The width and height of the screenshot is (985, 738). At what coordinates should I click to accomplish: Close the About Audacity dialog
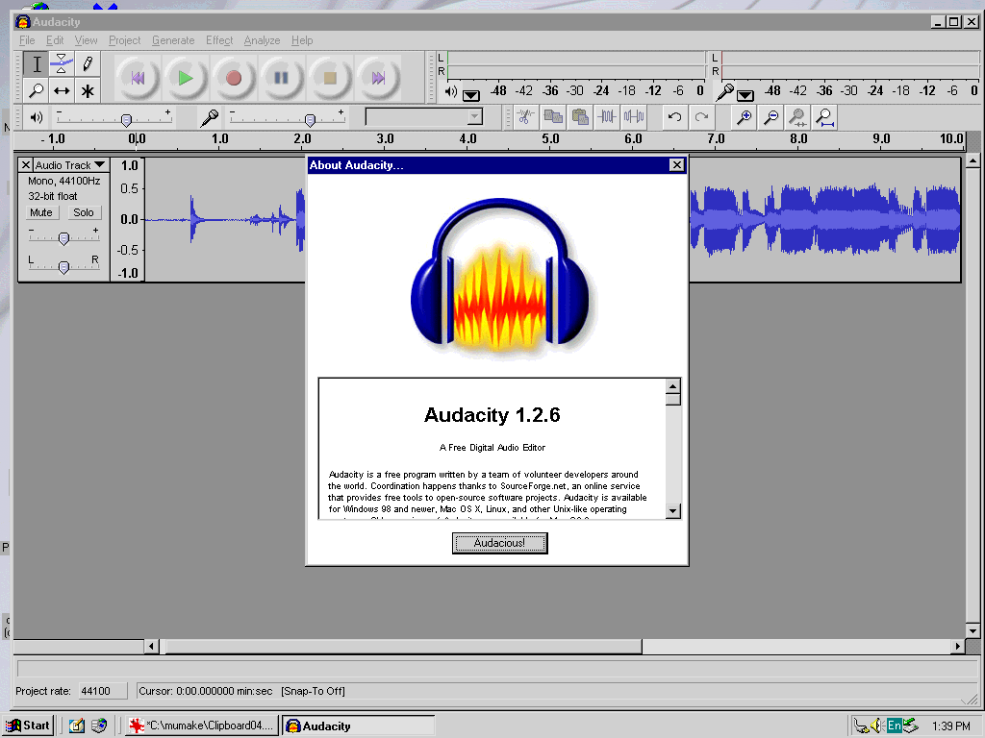pos(676,165)
